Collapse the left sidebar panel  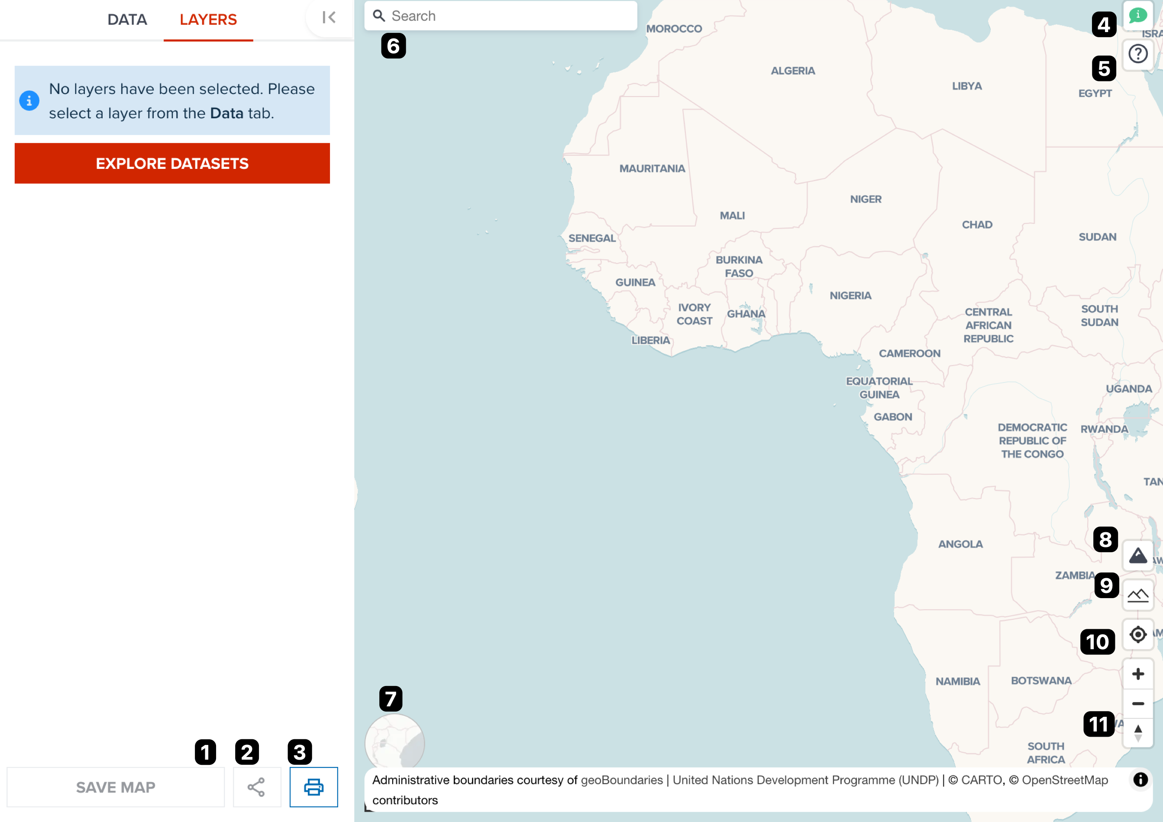[329, 18]
